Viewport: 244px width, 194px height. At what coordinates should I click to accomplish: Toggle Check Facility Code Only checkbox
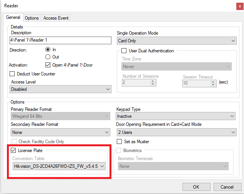coord(14,142)
